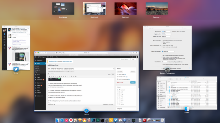Screen dimensions: 220x123
Task: Click the Sketch diamond icon in the Dock
Action: tap(80, 120)
